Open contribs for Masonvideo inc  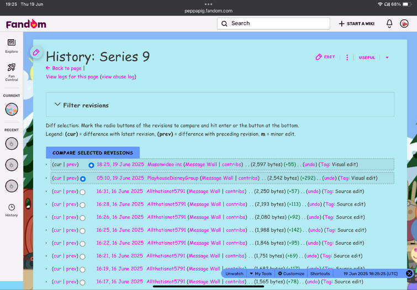tap(231, 165)
